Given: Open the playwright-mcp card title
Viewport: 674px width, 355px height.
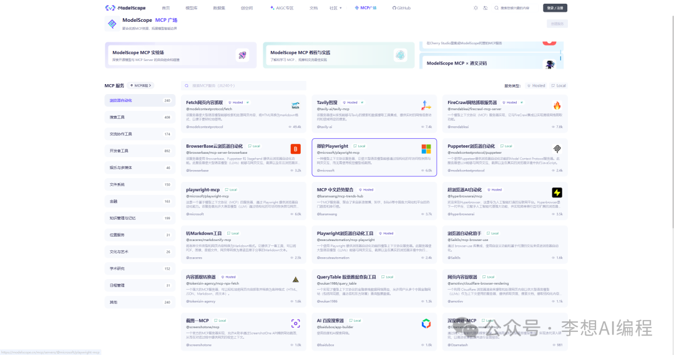Looking at the screenshot, I should coord(203,189).
